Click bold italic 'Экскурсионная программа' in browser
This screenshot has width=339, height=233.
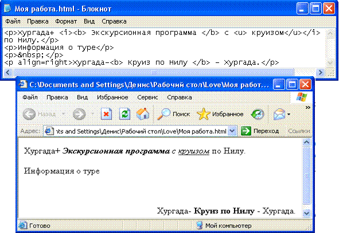[116, 151]
